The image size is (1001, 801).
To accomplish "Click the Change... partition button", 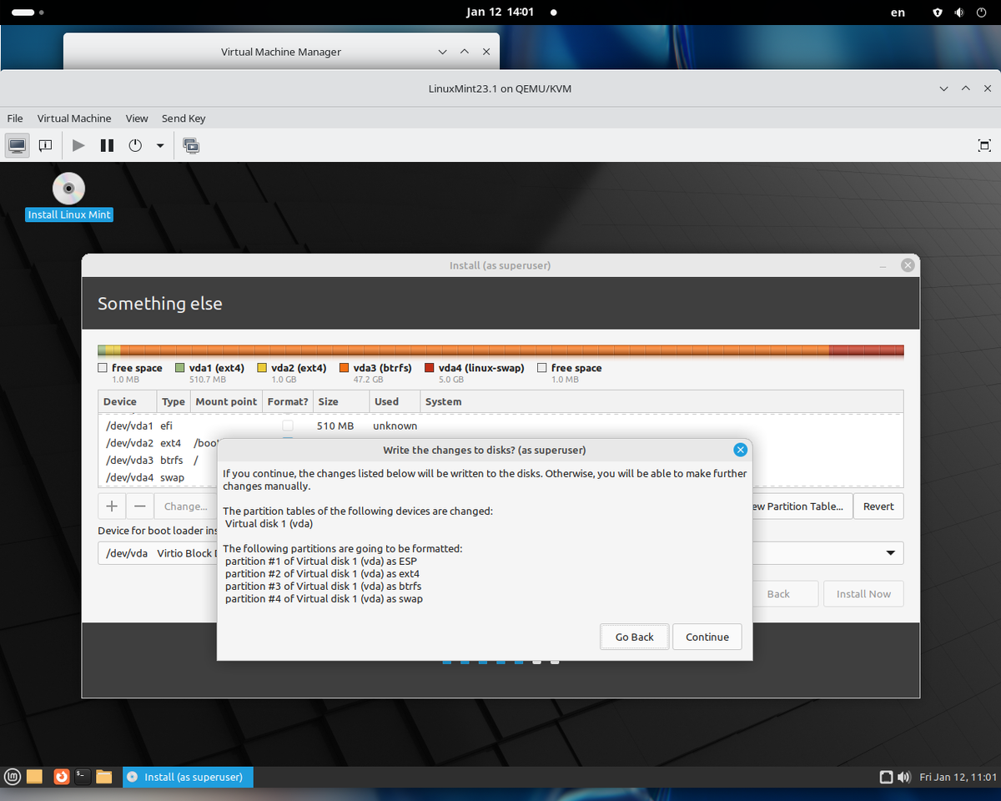I will point(185,506).
